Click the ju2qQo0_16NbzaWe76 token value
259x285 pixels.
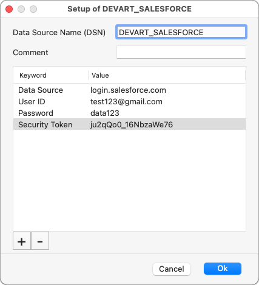132,125
